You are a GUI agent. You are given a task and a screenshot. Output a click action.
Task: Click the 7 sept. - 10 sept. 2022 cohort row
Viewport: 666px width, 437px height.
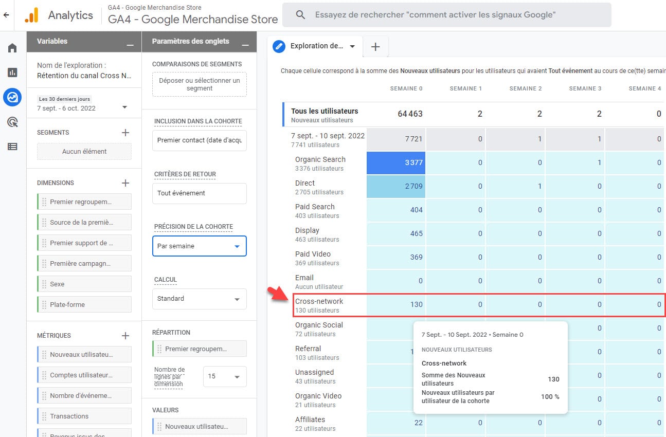point(328,136)
